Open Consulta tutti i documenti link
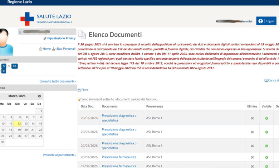Viewport: 279px width, 168px height. tap(58, 81)
